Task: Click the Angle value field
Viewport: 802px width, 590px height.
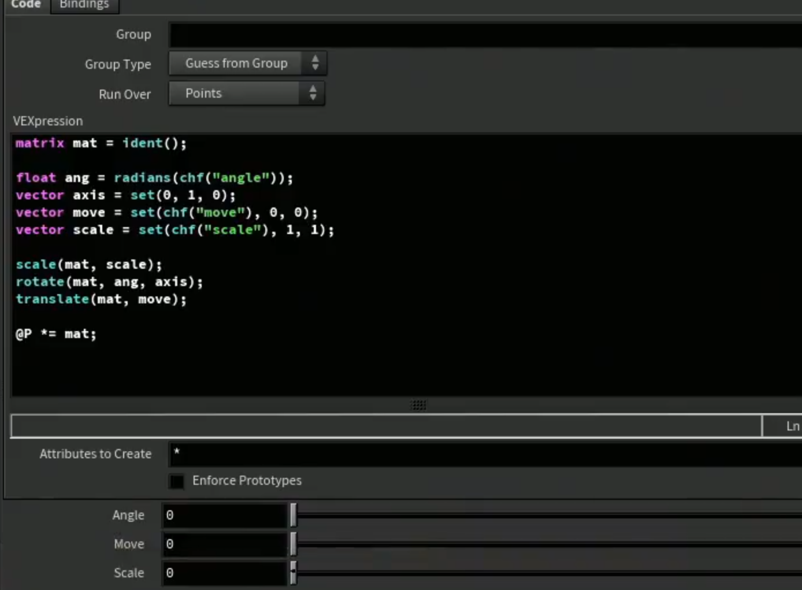Action: click(x=224, y=515)
